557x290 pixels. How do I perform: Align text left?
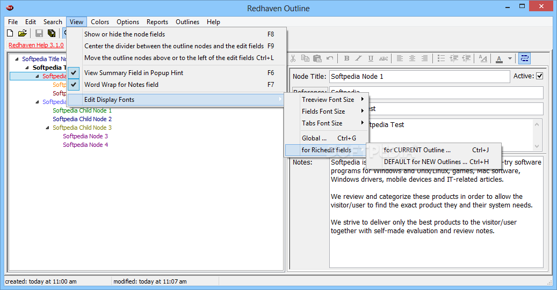pyautogui.click(x=400, y=58)
